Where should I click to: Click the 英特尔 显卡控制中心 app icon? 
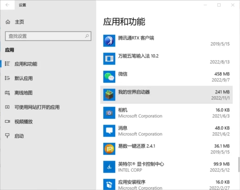pyautogui.click(x=109, y=167)
